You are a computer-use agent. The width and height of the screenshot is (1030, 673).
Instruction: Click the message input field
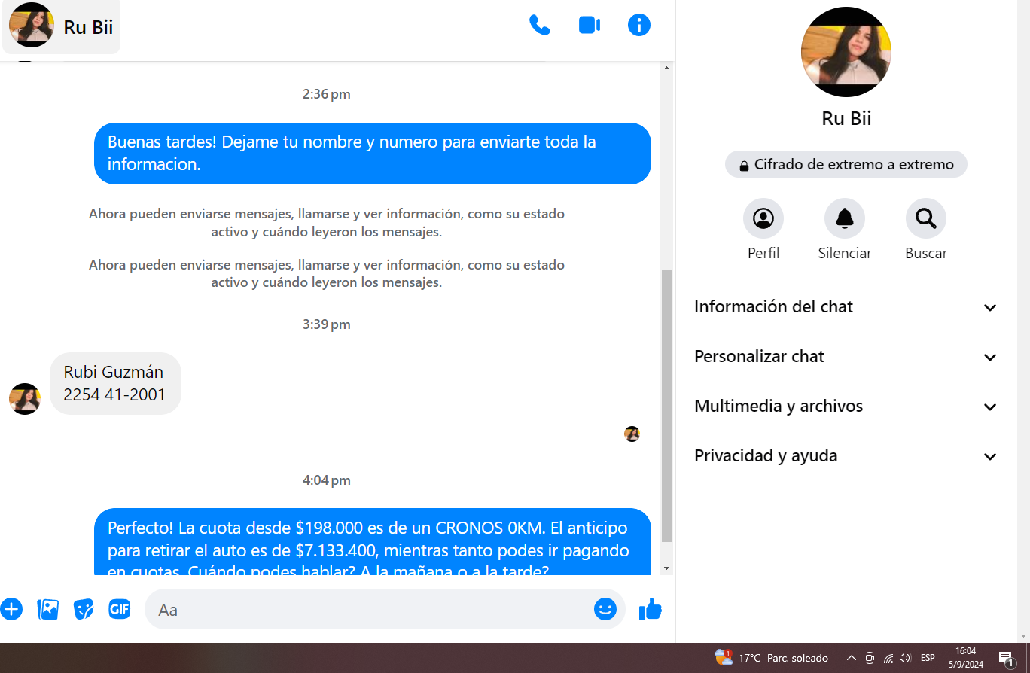point(385,609)
